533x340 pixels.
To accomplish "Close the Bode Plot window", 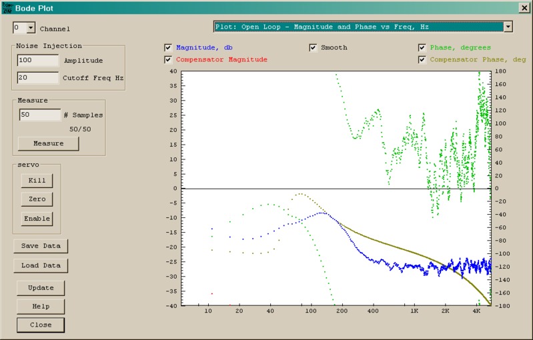I will click(x=524, y=8).
